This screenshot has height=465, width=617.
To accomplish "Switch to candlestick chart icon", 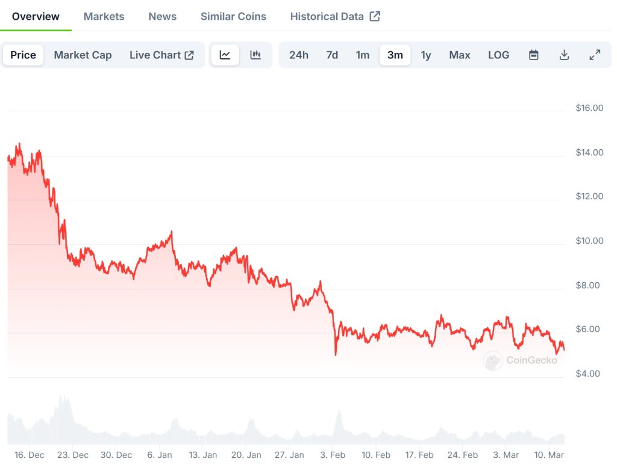I will 255,55.
